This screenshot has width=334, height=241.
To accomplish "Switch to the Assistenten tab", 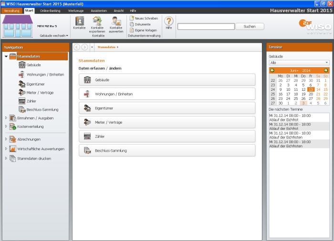I will (99, 10).
